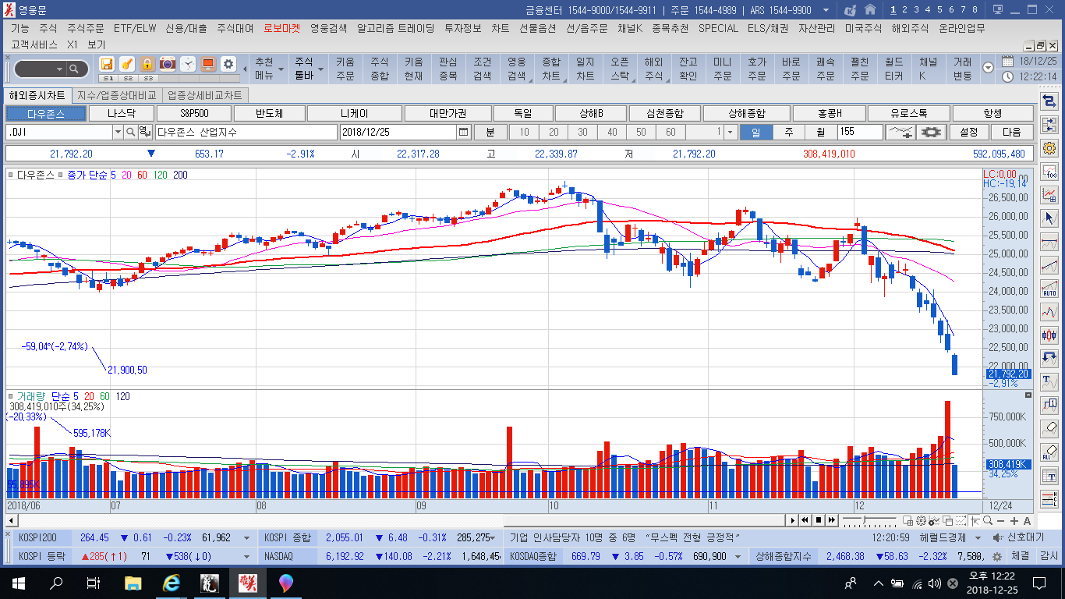Switch chart period to monthly (월)

(820, 133)
